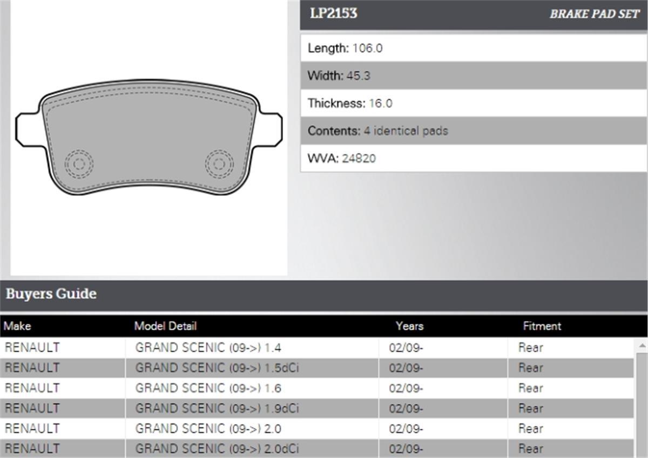Screen dimensions: 648x458
Task: Select the LP2153 part number heading
Action: (333, 13)
